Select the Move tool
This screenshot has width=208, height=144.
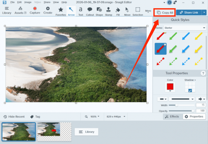pyautogui.click(x=127, y=11)
